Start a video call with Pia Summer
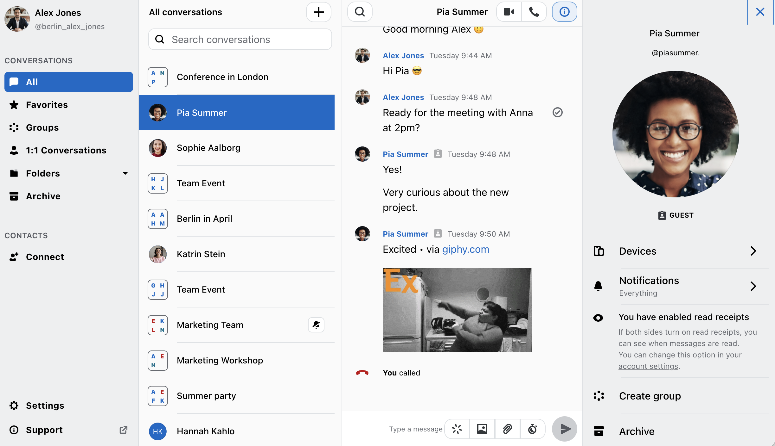 click(509, 12)
